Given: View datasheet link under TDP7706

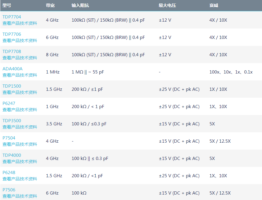Looking at the screenshot, I should [x=20, y=40].
